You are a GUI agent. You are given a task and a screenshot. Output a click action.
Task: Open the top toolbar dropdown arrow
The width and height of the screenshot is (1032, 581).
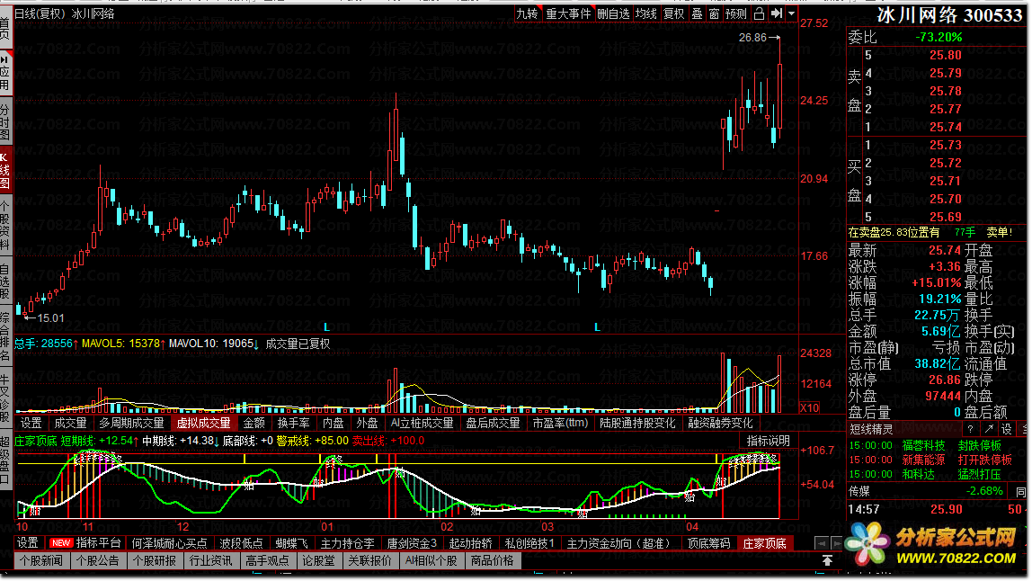click(791, 13)
